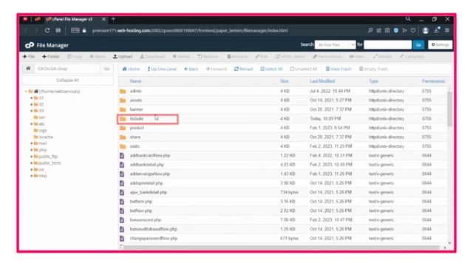Reload the browser page

47,30
